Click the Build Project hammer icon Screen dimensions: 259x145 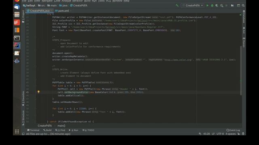pos(177,5)
